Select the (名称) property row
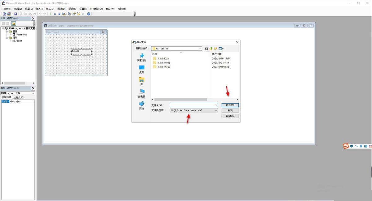This screenshot has height=201, width=372. pyautogui.click(x=18, y=101)
